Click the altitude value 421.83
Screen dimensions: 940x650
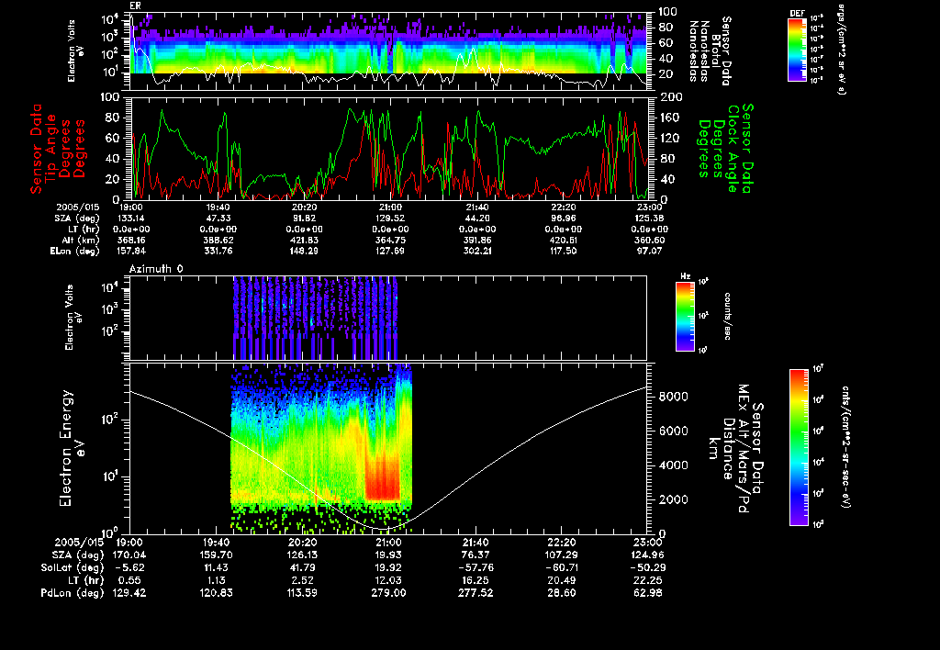305,241
